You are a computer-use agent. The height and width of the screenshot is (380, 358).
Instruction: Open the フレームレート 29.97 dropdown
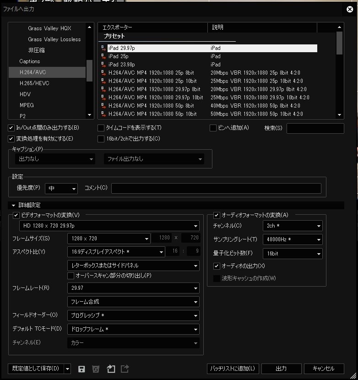(133, 288)
